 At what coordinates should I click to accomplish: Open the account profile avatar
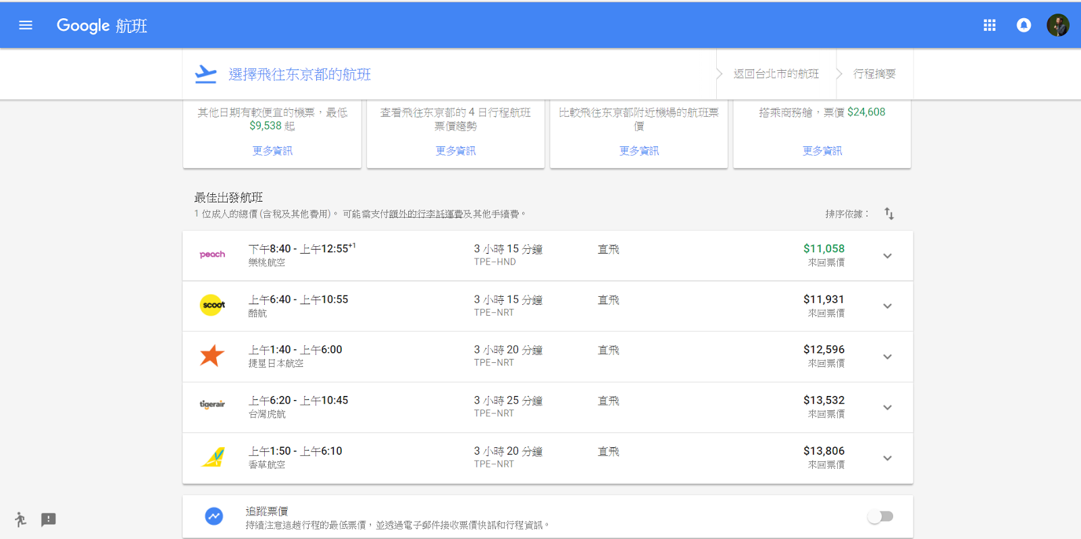click(1058, 26)
